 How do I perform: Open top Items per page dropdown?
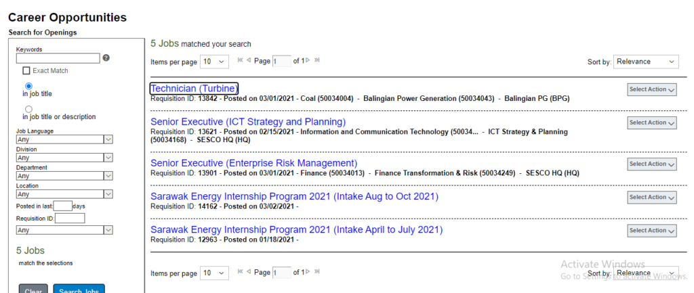click(x=214, y=62)
